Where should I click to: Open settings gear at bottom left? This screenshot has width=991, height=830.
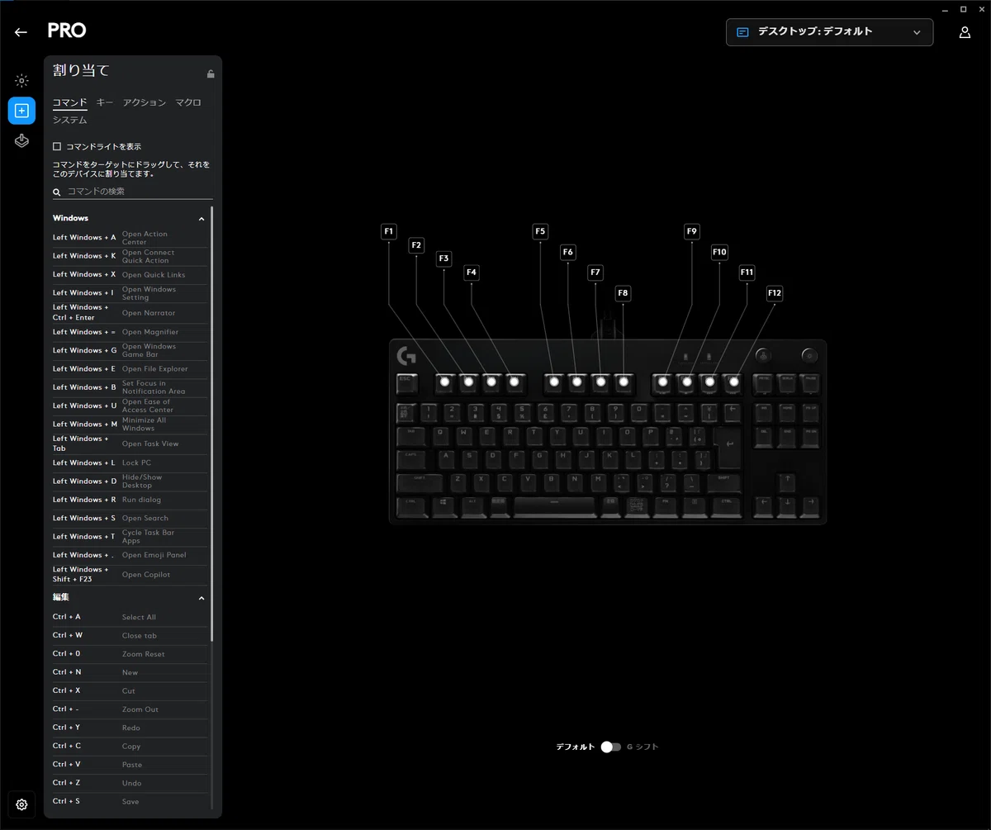[22, 804]
